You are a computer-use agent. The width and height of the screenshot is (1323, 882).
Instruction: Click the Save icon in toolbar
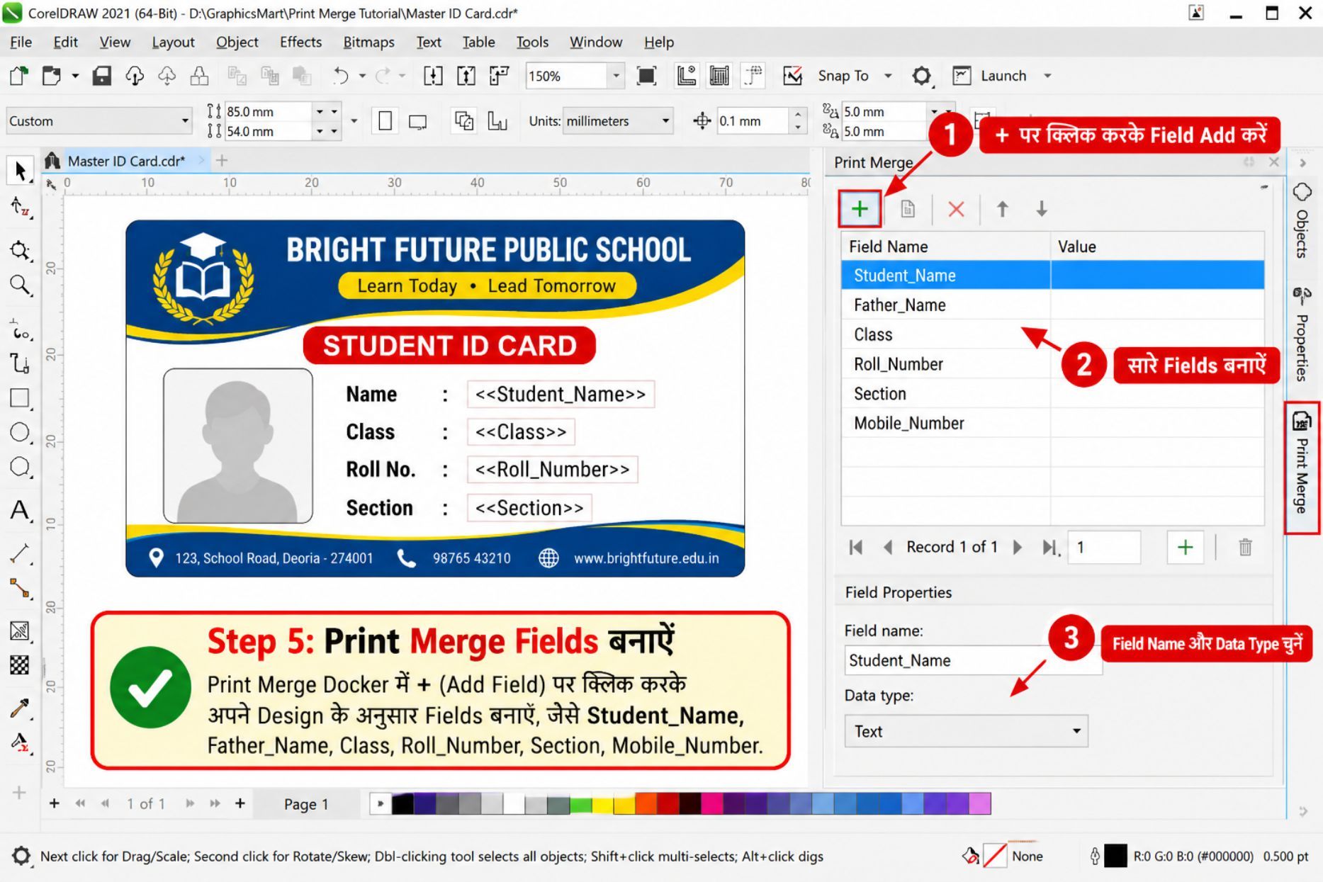point(101,76)
